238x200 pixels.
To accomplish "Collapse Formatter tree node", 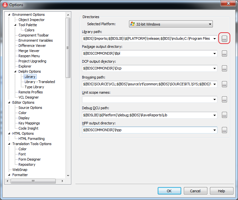I will [9, 175].
